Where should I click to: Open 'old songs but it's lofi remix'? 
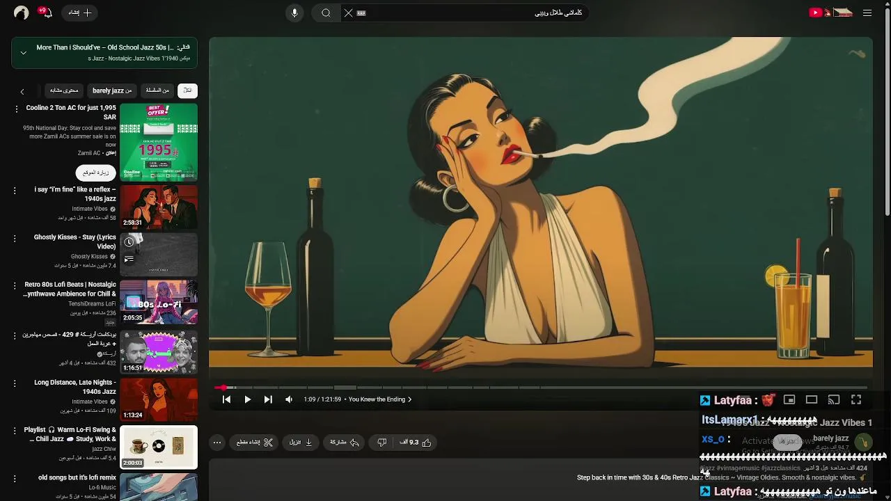(77, 478)
